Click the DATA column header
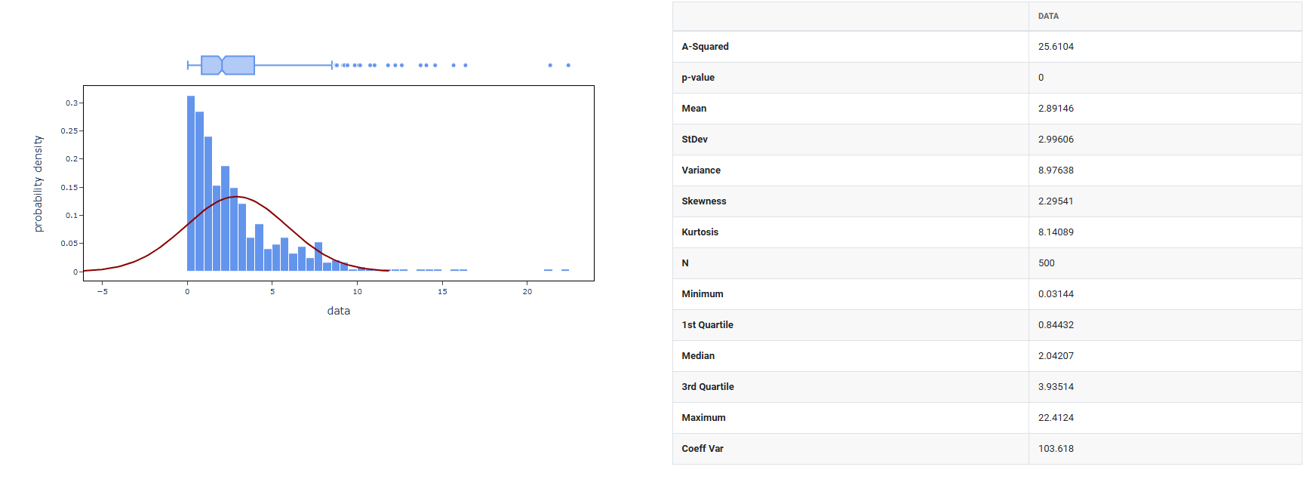Screen dimensions: 1313x479 coord(1047,16)
